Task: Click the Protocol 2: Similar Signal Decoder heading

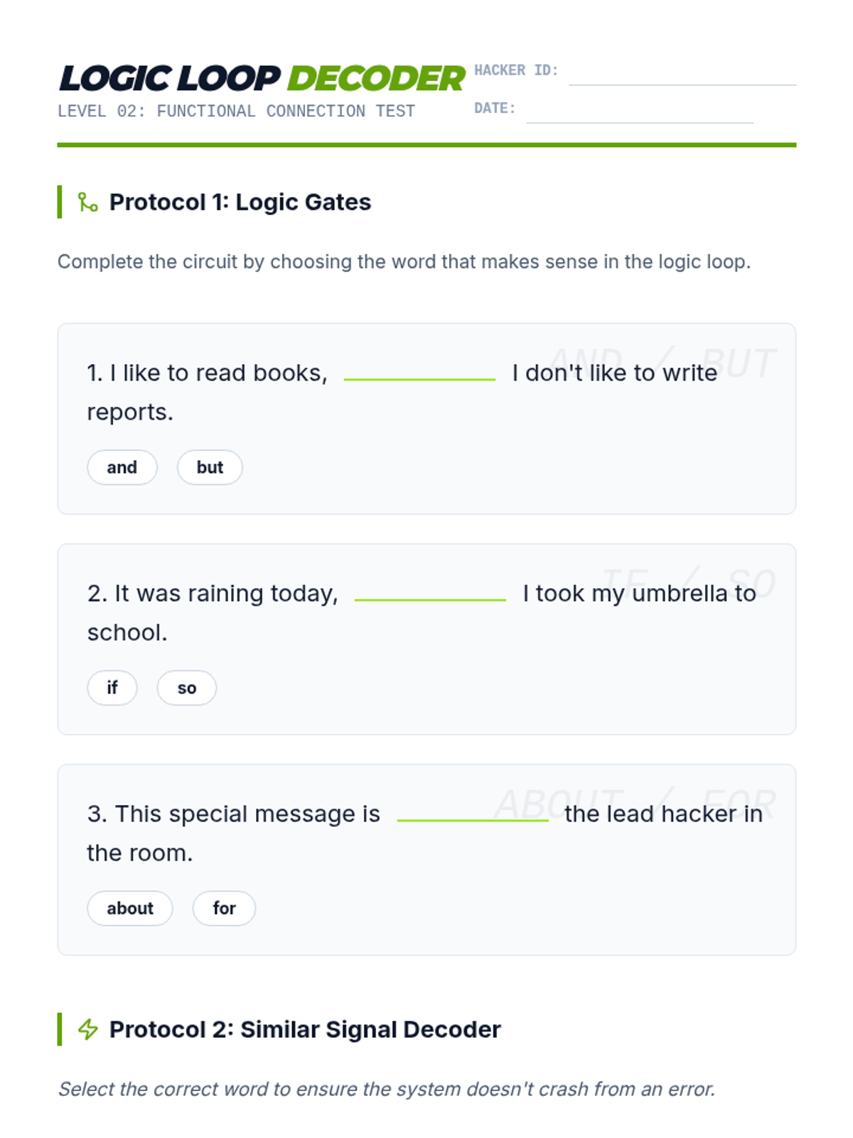Action: (305, 1029)
